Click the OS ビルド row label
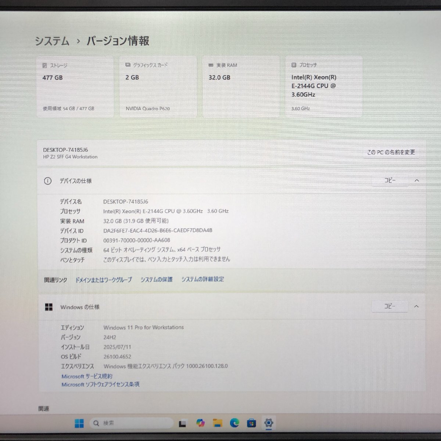This screenshot has height=441, width=441. 71,356
